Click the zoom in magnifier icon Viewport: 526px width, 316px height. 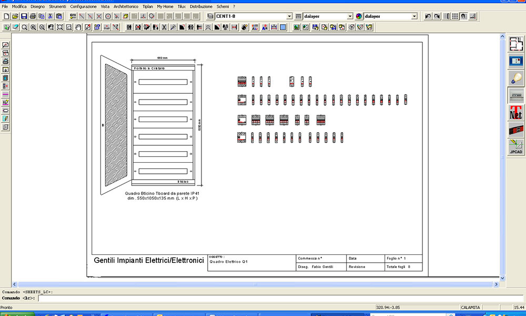pos(33,27)
